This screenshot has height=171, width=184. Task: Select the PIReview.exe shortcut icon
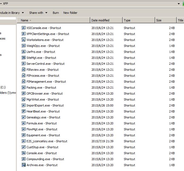click(24, 70)
